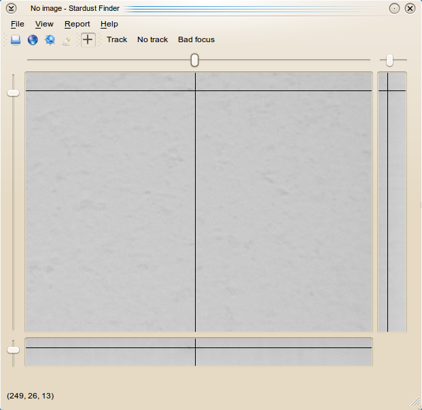422x410 pixels.
Task: Click the short vertical slider handle at bottom left
Action: click(x=13, y=349)
